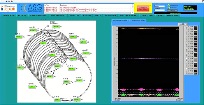
Task: Click the 10-TT-13 plot line sample icon
Action: tap(196, 56)
